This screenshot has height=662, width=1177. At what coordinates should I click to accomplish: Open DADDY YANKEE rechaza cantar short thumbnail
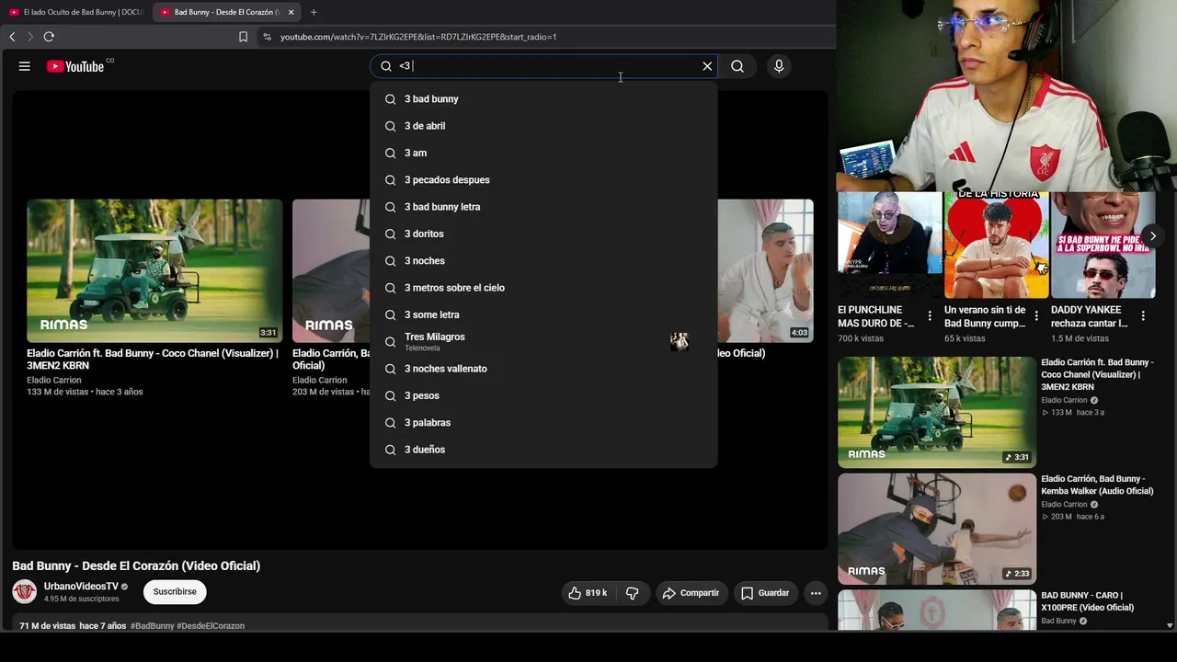click(x=1103, y=245)
